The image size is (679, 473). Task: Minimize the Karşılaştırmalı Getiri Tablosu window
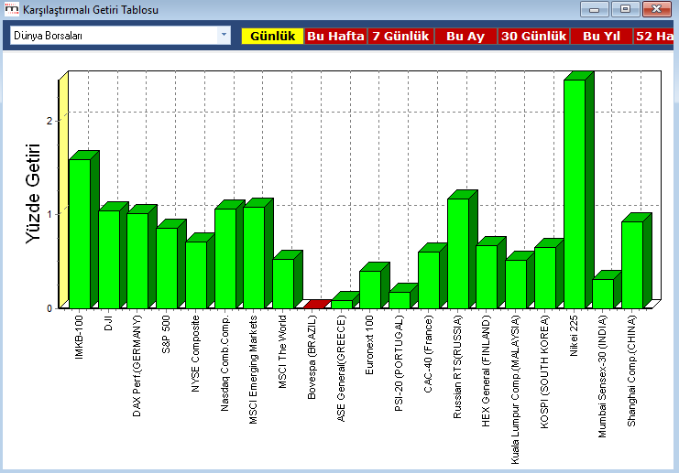(594, 9)
